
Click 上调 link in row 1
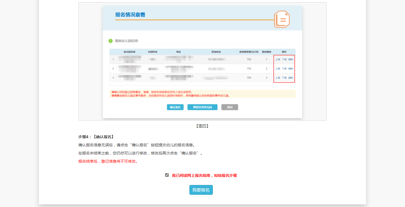[277, 59]
